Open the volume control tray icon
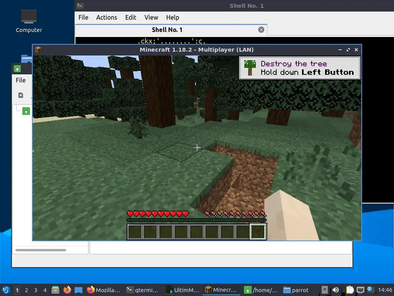394x296 pixels. coord(336,290)
